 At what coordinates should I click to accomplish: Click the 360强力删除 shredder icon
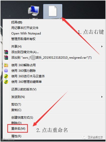(6, 71)
